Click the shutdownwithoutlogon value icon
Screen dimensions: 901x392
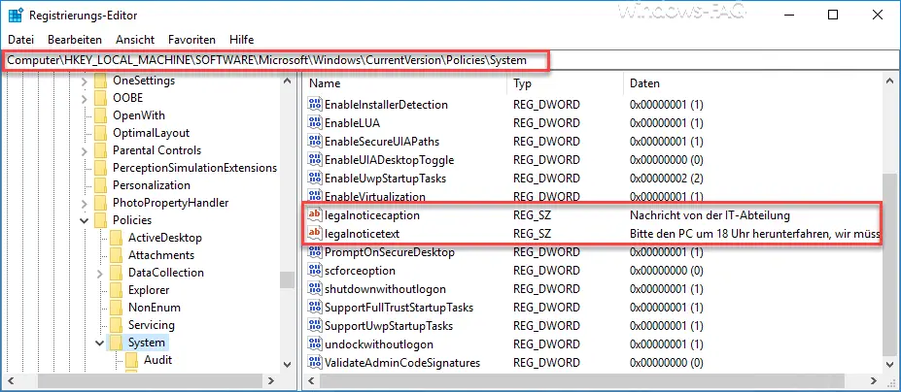coord(315,289)
